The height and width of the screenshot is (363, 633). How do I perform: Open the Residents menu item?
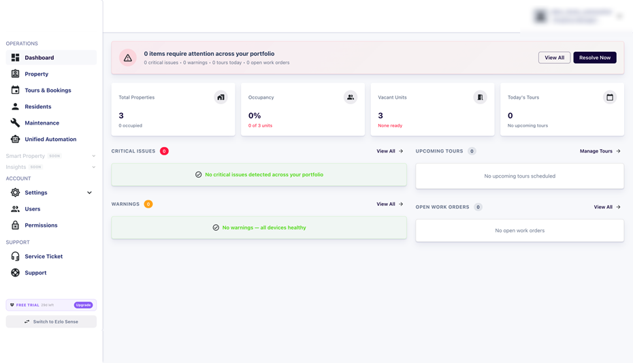(x=38, y=107)
